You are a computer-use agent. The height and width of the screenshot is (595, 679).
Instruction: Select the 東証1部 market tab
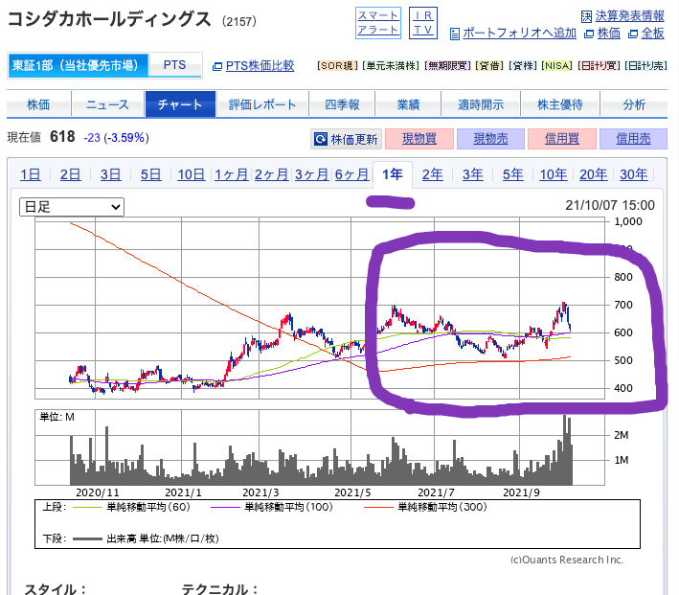pyautogui.click(x=78, y=65)
